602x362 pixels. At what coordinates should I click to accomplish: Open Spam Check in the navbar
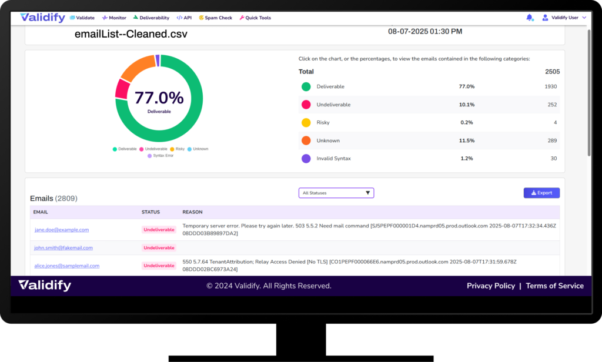point(215,18)
